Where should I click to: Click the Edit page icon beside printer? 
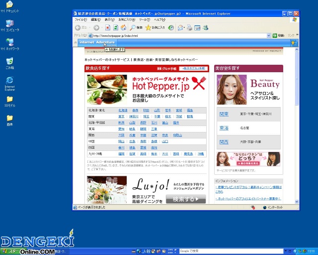197,28
